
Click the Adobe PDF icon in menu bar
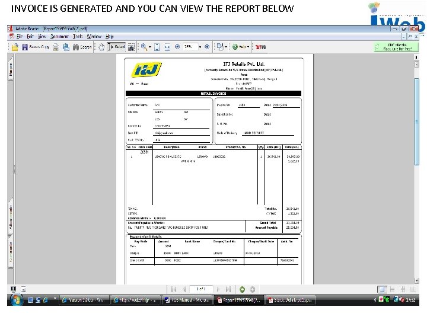point(11,36)
